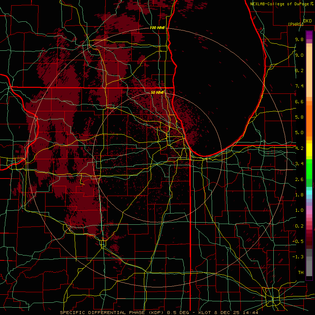Select the 1.0 value on color scale
The height and width of the screenshot is (315, 315).
point(299,210)
